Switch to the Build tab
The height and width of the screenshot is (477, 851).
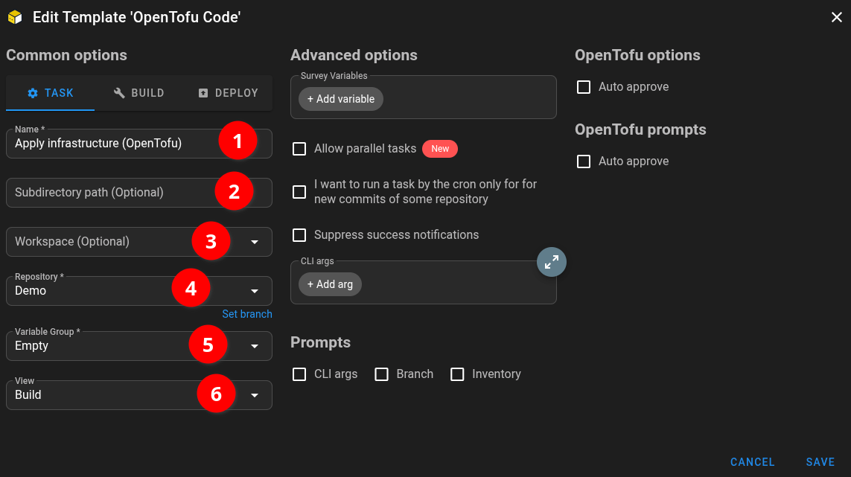(x=139, y=93)
